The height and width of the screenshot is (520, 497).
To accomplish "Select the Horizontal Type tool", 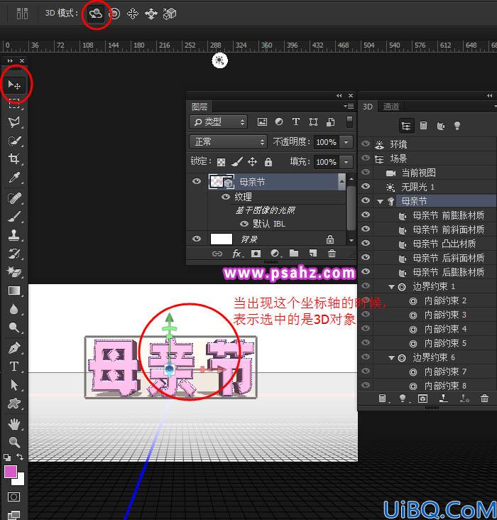I will pos(14,367).
